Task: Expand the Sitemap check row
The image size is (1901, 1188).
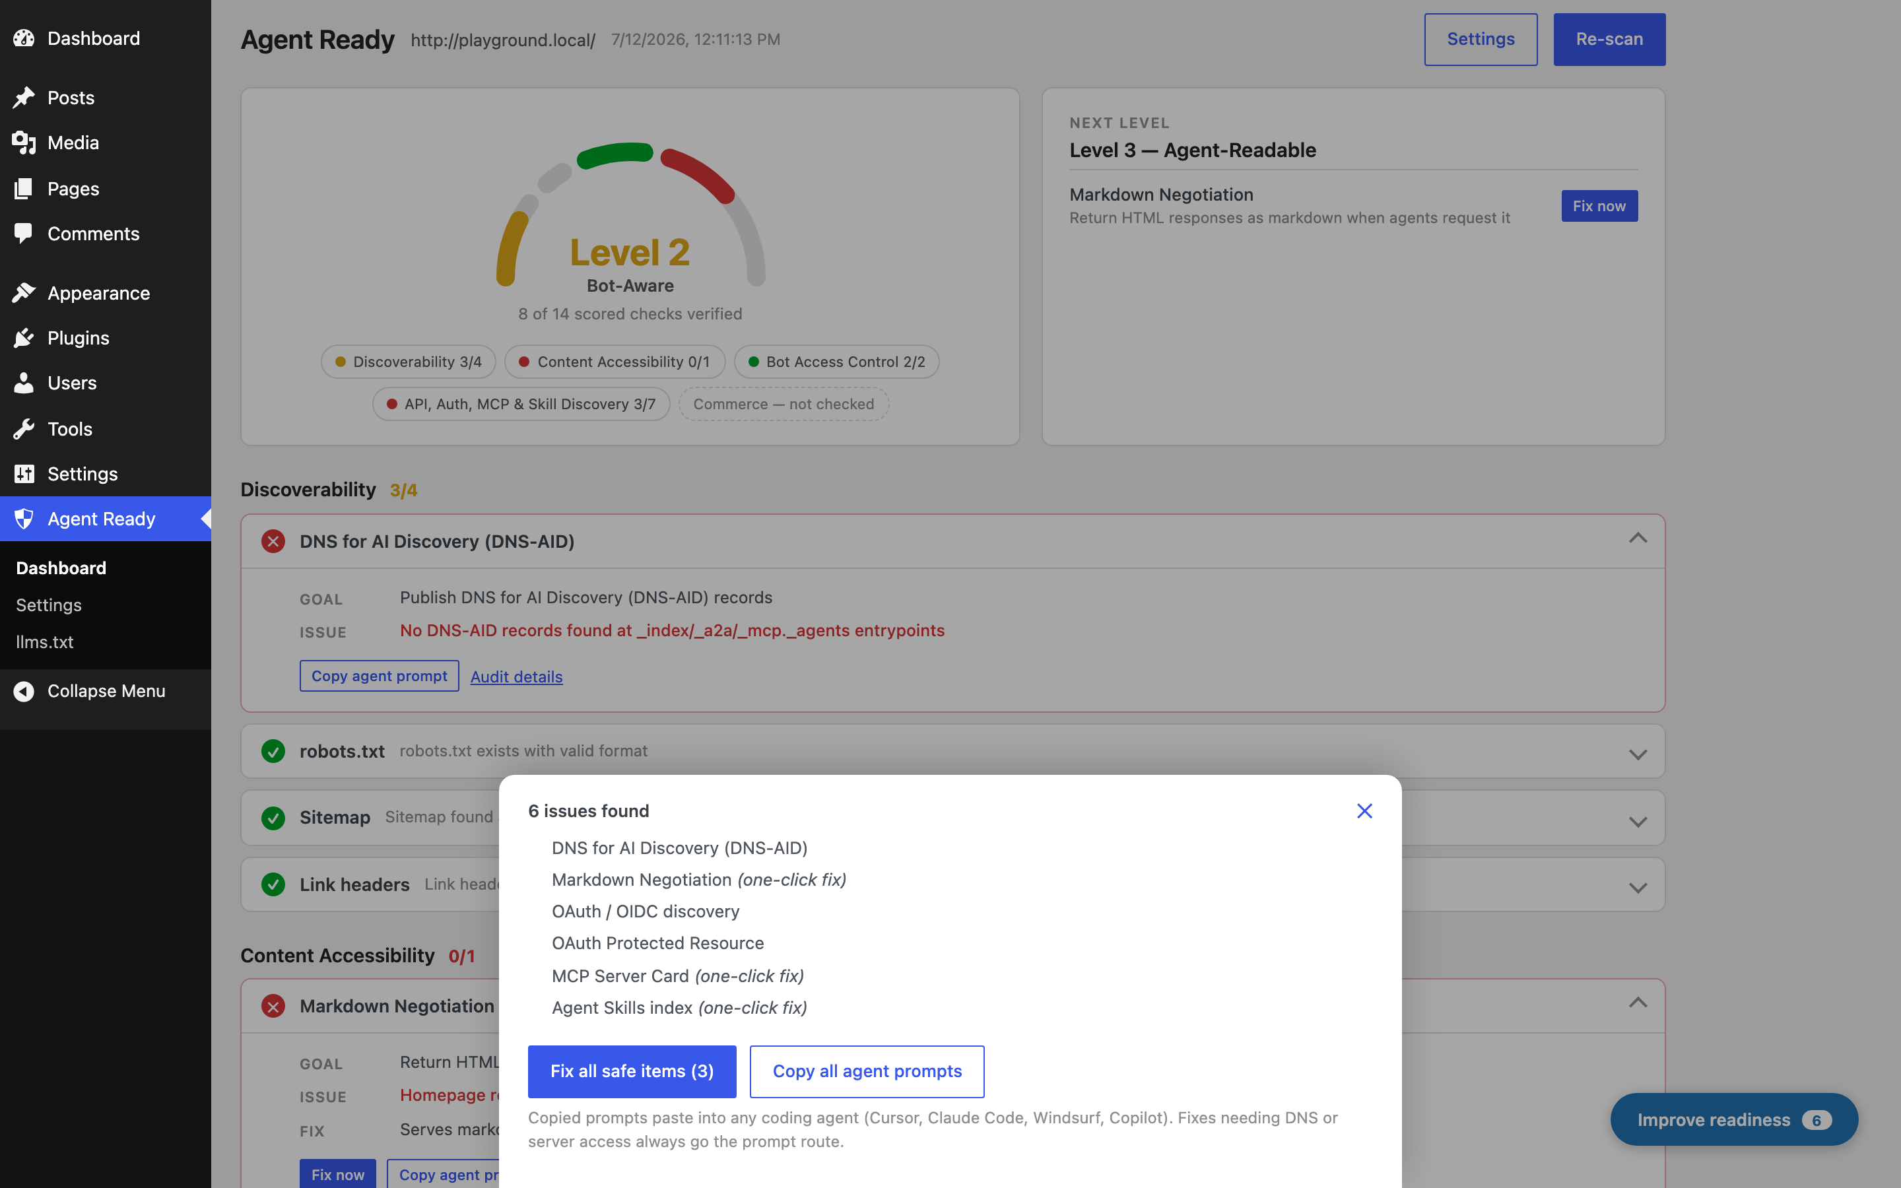Action: (1638, 822)
